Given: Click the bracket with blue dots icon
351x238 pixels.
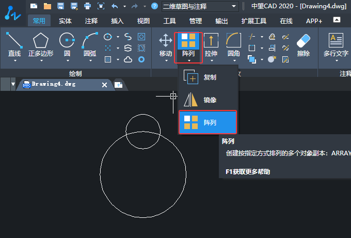Looking at the screenshot, I should [x=252, y=48].
